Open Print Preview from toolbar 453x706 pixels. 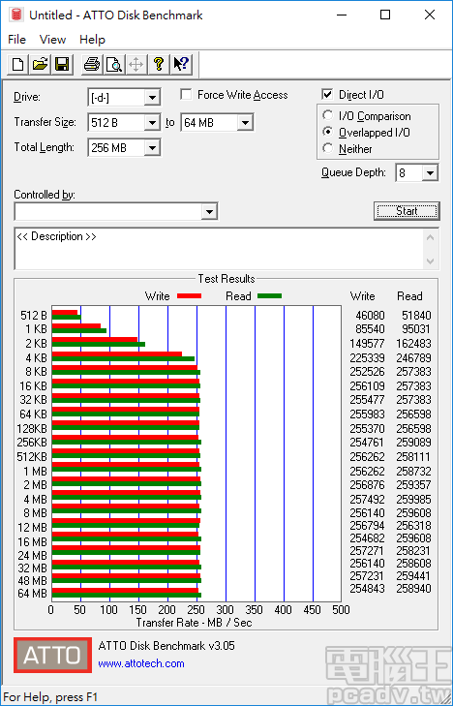coord(114,64)
